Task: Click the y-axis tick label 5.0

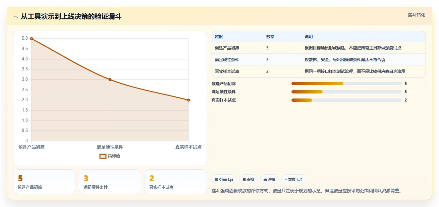Action: coord(25,38)
